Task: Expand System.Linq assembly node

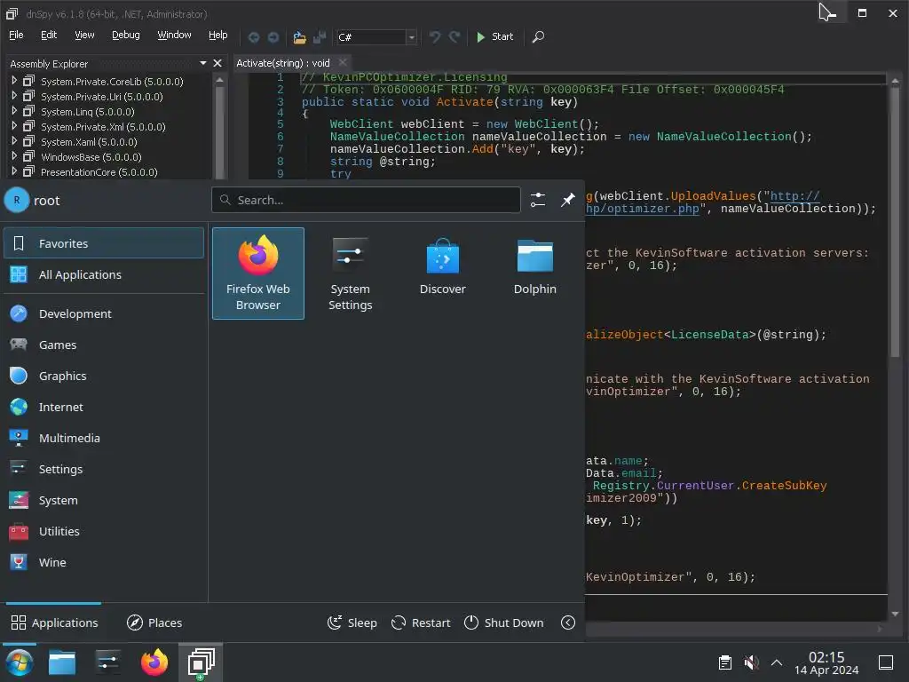Action: 14,111
